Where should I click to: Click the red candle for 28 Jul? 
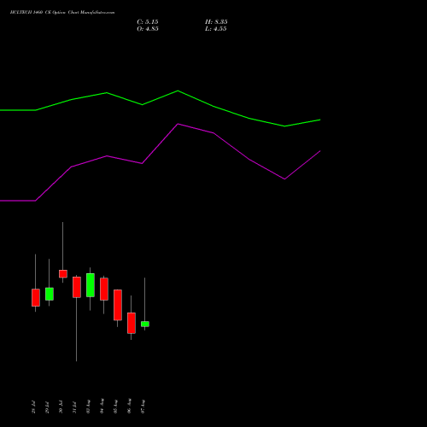pos(36,297)
